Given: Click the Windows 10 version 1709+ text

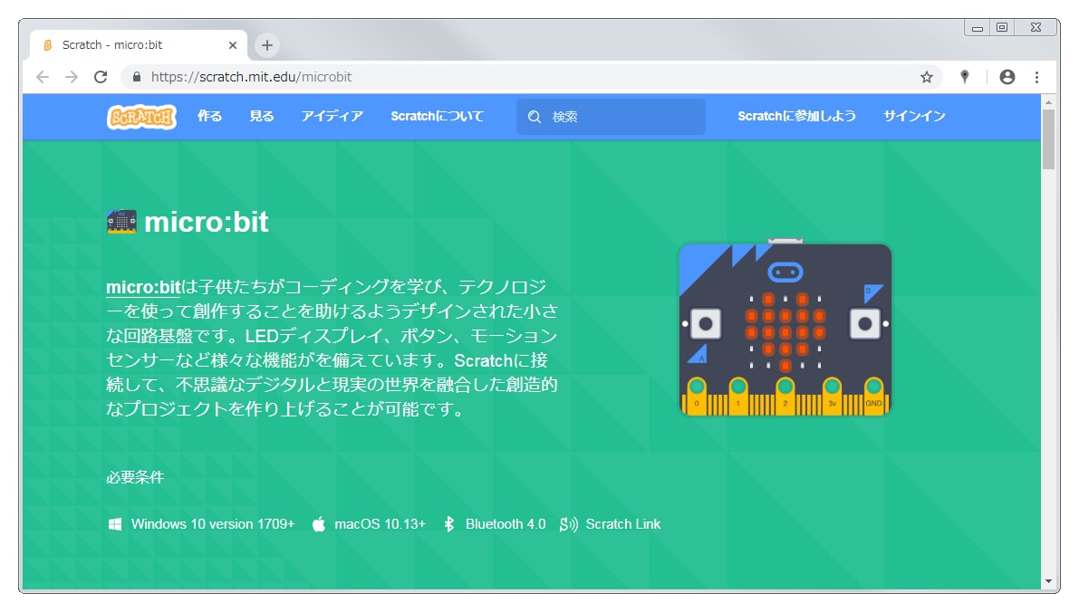Looking at the screenshot, I should tap(213, 524).
